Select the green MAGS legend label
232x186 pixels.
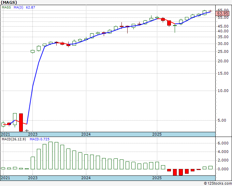(x=6, y=7)
